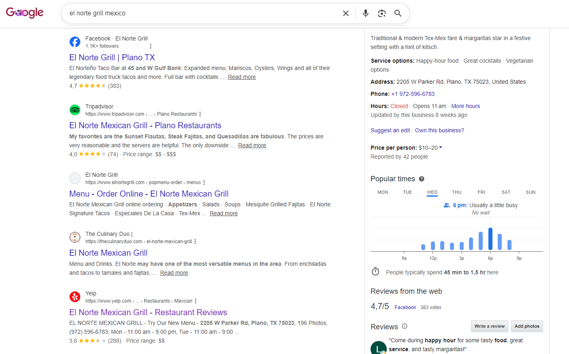Click Popular times help question icon
569x354 pixels.
pyautogui.click(x=422, y=179)
